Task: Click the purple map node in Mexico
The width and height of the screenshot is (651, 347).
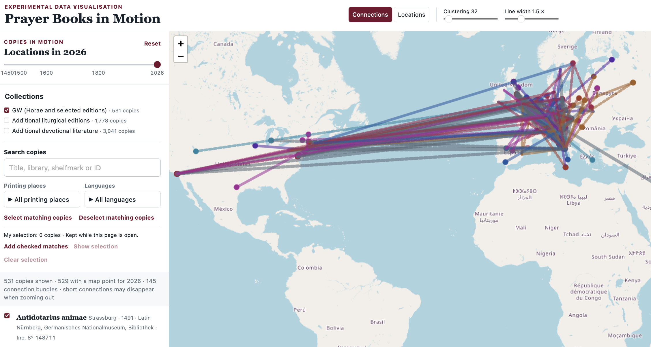Action: [x=237, y=187]
